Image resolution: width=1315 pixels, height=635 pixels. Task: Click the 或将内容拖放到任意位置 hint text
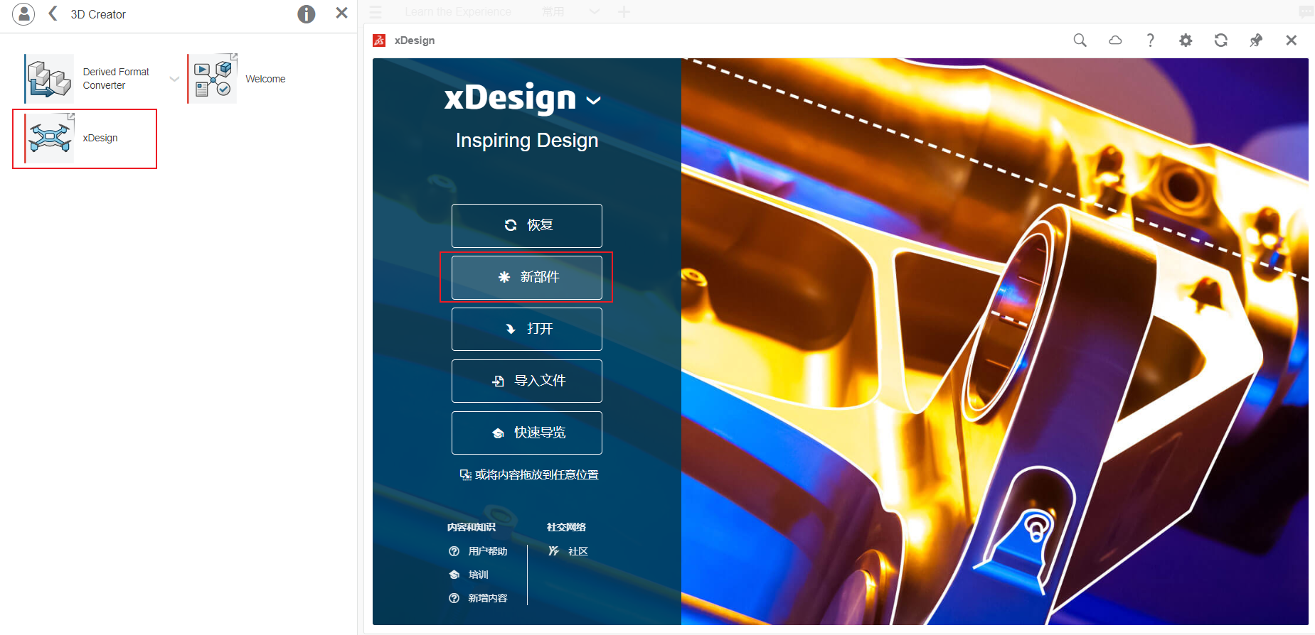coord(537,475)
